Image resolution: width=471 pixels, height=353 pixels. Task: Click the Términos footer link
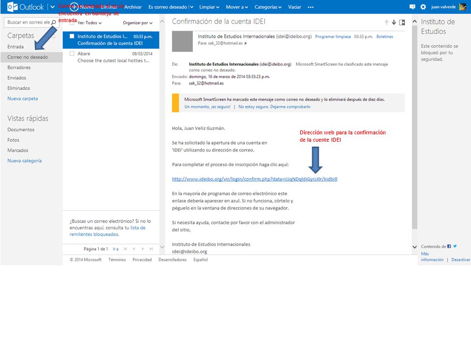(x=117, y=260)
